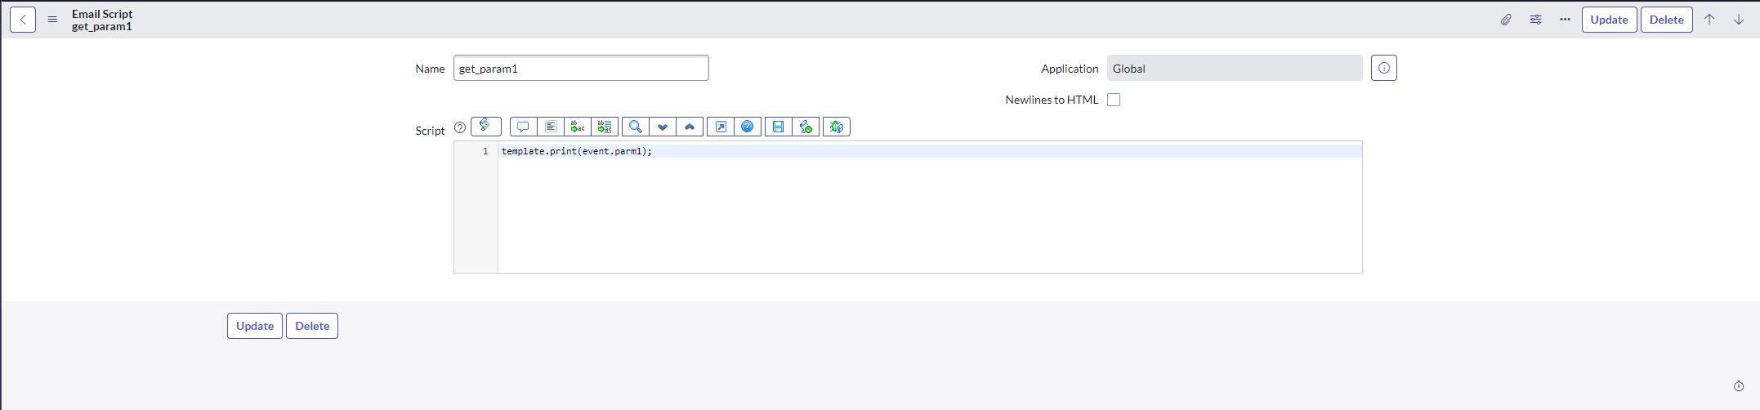The image size is (1760, 410).
Task: Click the Delete button in header
Action: [x=1666, y=20]
